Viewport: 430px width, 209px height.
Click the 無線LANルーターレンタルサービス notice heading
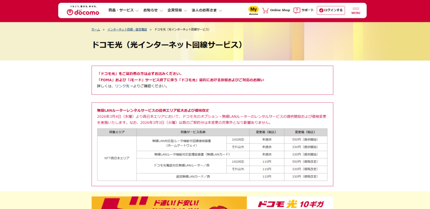tap(153, 110)
